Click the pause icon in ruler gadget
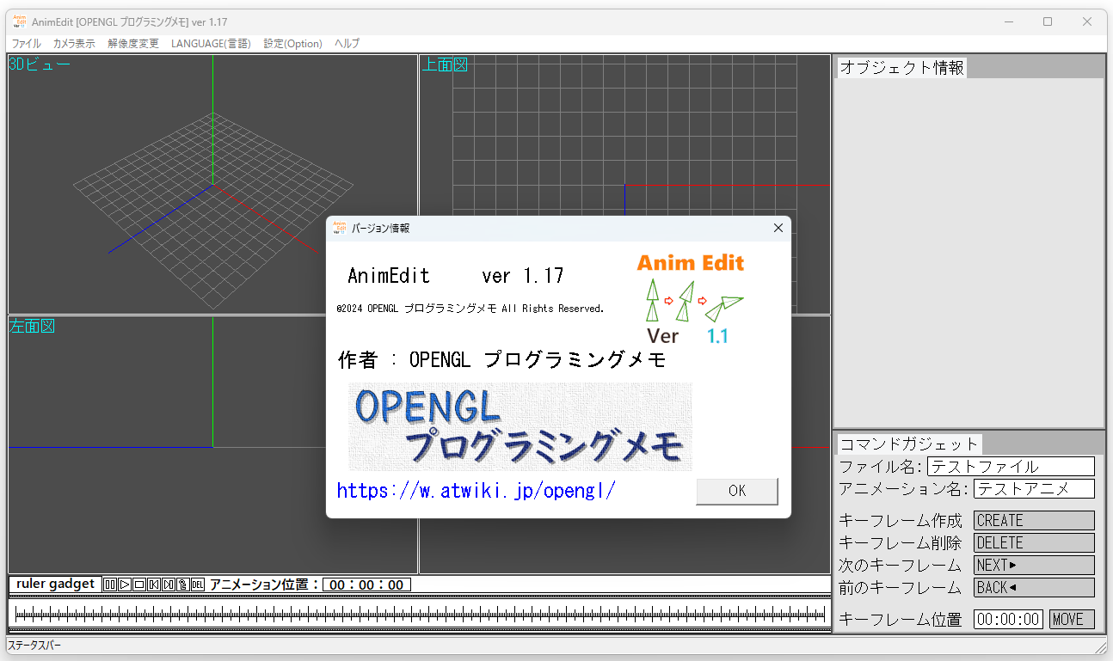 (x=110, y=584)
